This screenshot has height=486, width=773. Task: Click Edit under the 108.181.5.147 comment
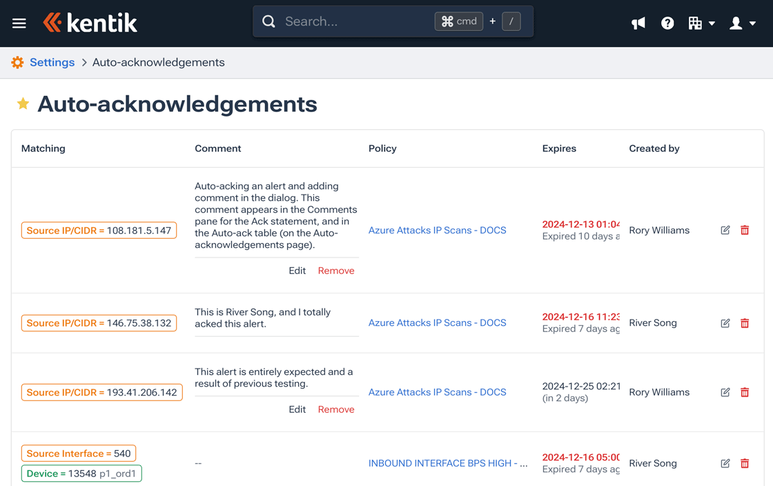pos(297,271)
